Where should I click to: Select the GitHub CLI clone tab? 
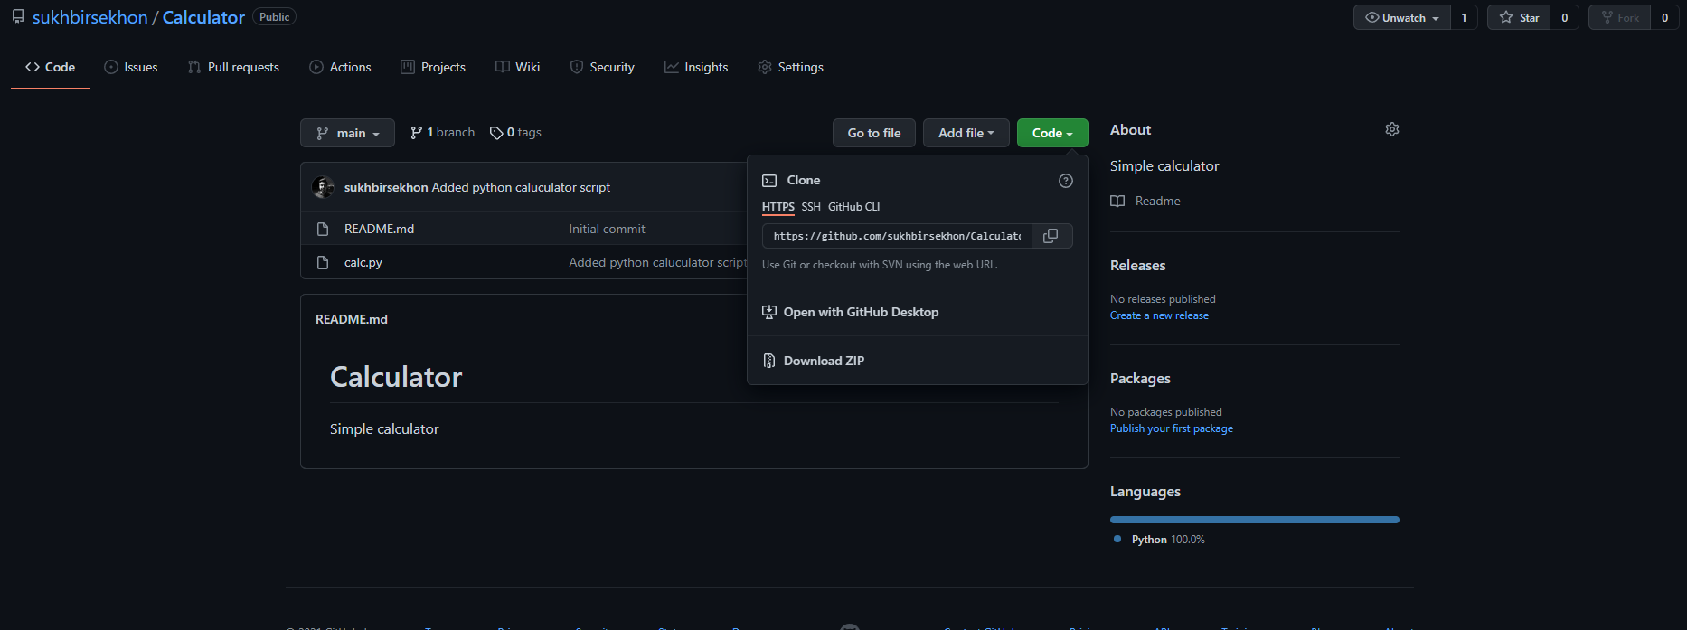[853, 207]
